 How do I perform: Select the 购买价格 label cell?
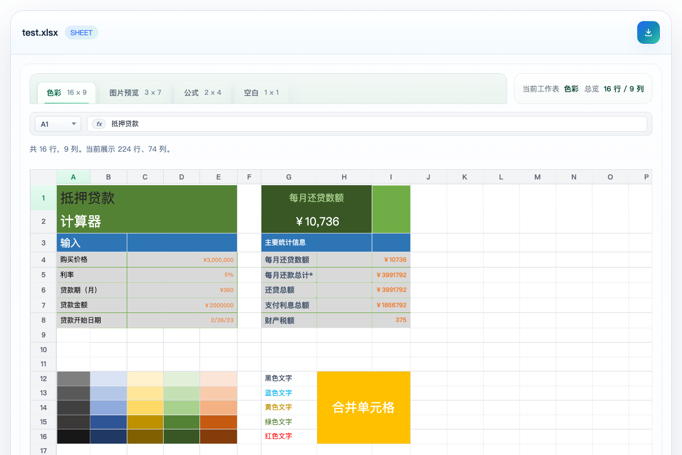[x=92, y=260]
